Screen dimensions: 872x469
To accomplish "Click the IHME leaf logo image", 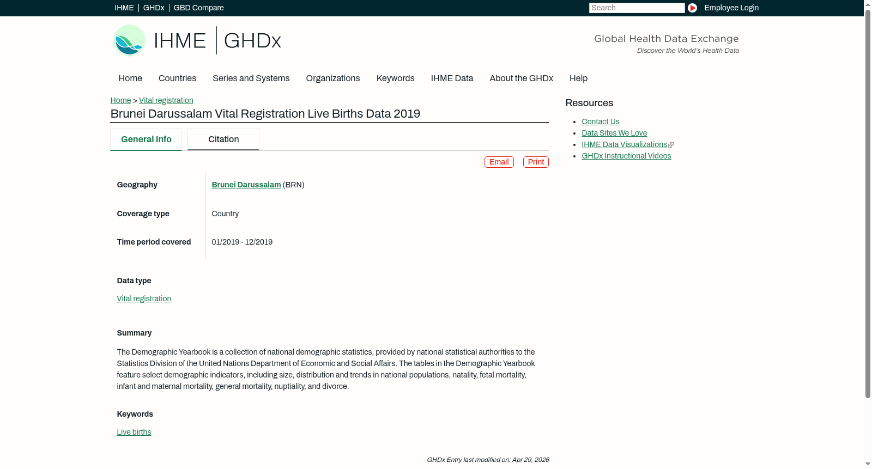I will [129, 40].
